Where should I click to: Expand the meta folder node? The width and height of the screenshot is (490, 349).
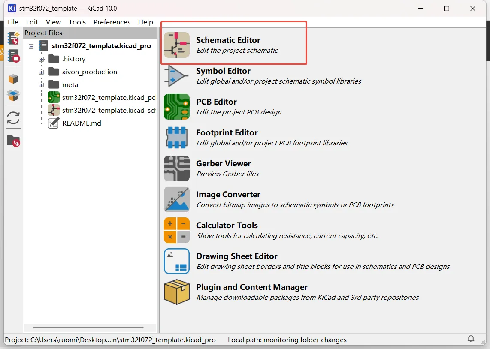(41, 85)
